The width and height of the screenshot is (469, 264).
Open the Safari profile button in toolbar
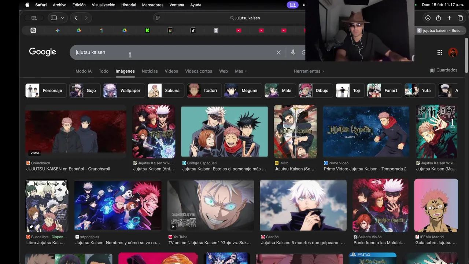coord(34,18)
